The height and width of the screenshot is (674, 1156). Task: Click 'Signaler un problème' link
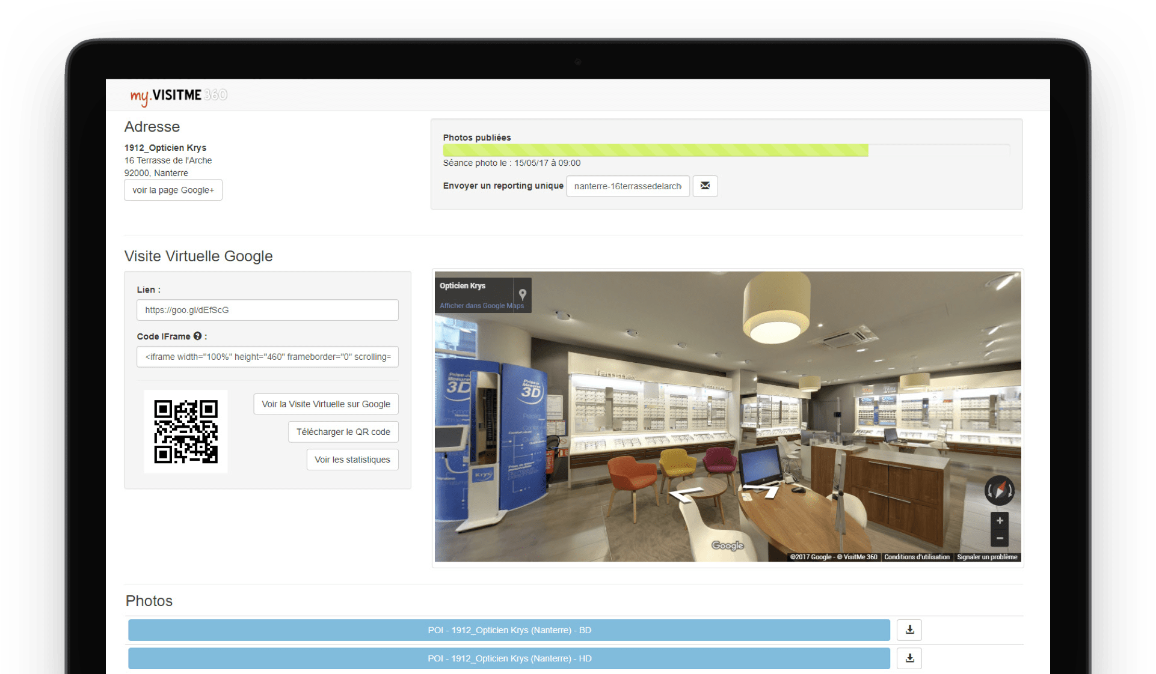tap(987, 557)
